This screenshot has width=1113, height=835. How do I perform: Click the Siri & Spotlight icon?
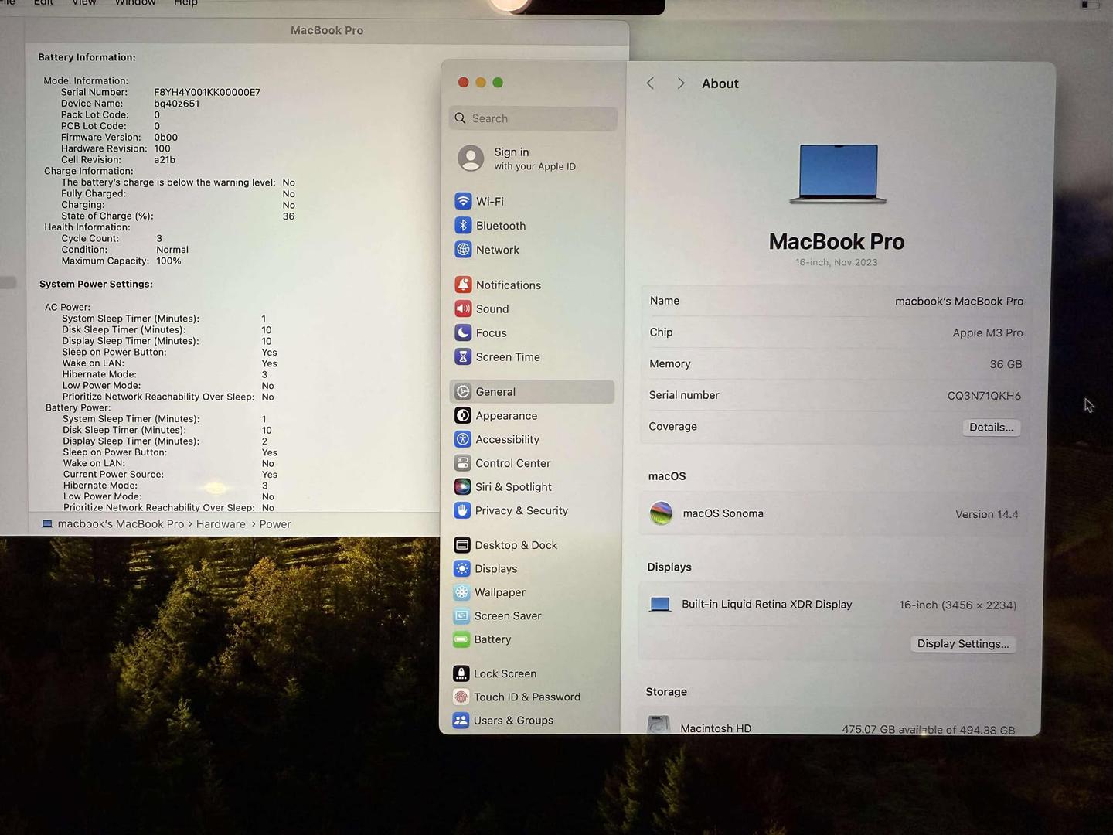462,486
